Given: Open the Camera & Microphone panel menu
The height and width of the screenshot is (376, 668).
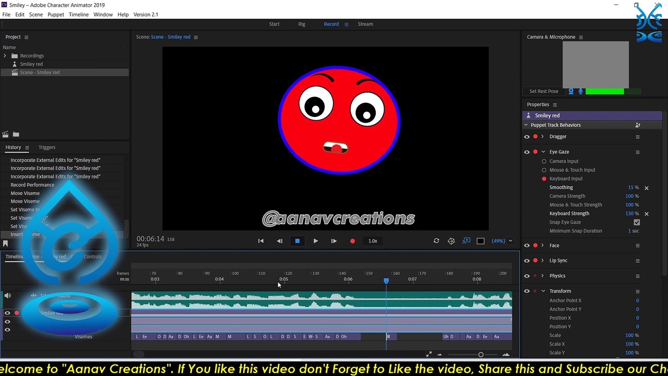Looking at the screenshot, I should pos(581,37).
